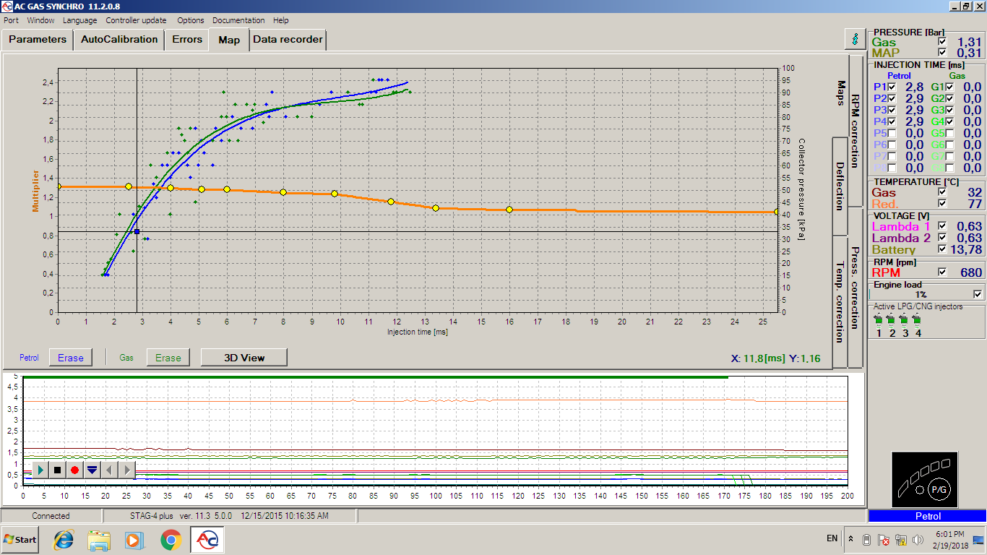Click the blue down-arrow load button
The height and width of the screenshot is (555, 987).
(92, 470)
